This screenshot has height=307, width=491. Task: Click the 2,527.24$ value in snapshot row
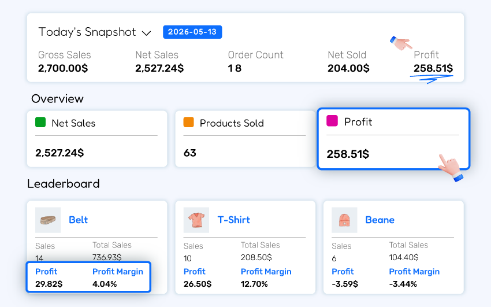(x=159, y=68)
